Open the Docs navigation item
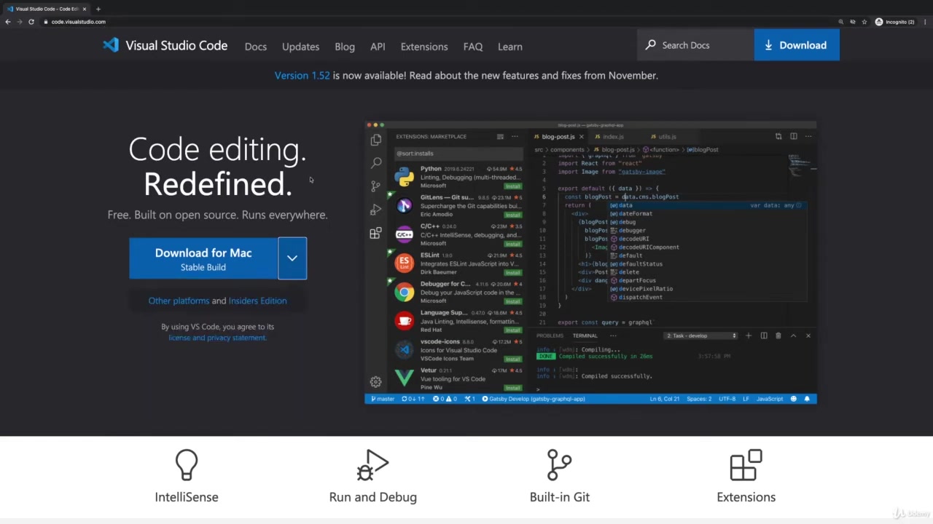The image size is (933, 524). [256, 47]
